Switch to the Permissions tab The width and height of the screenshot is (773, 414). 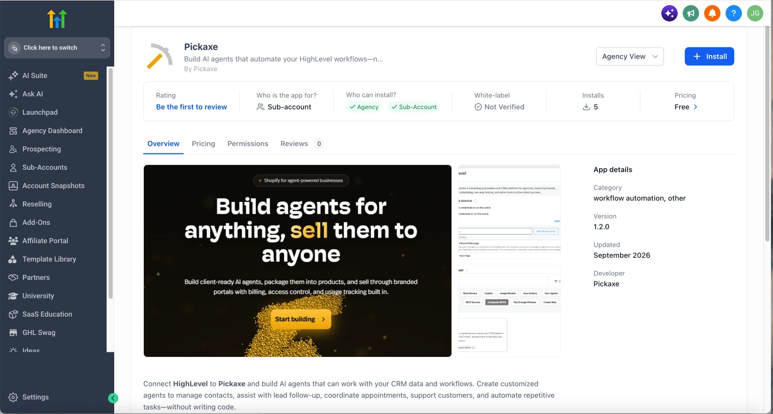[x=248, y=144]
